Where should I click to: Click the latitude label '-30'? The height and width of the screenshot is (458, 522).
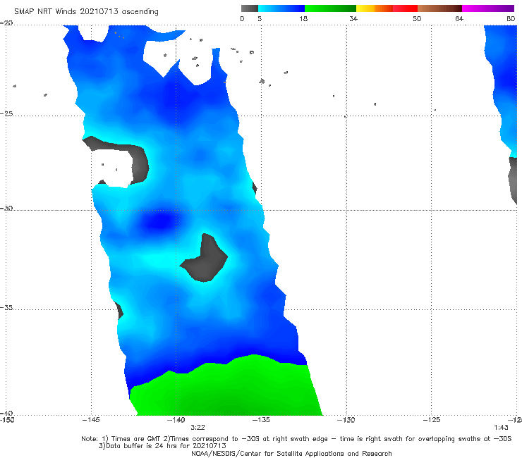(x=6, y=208)
